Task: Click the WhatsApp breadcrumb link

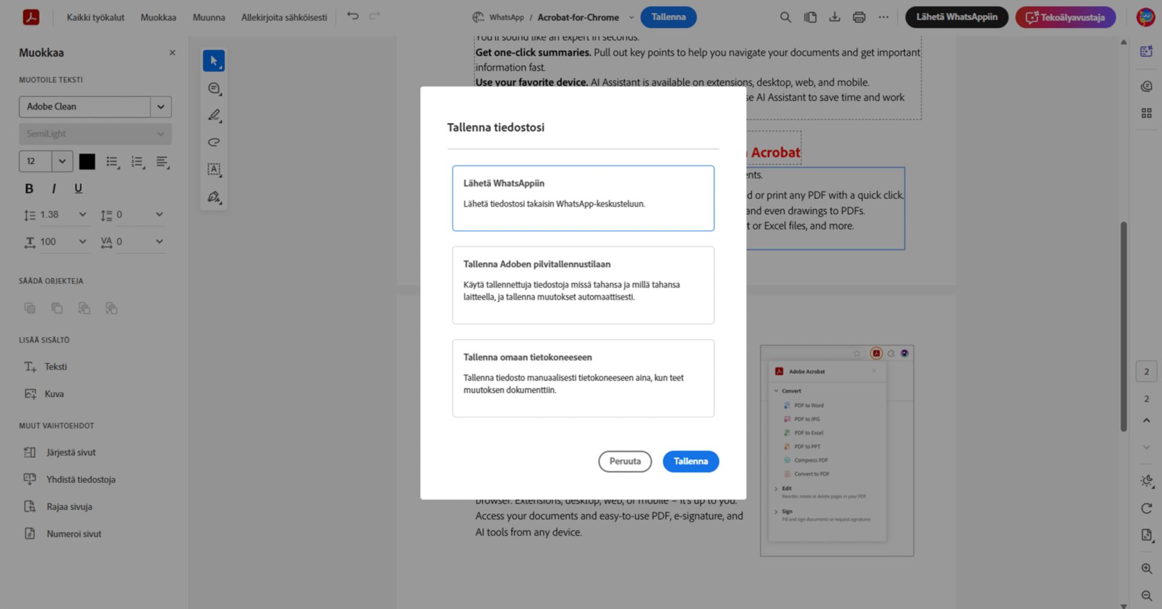Action: click(506, 18)
